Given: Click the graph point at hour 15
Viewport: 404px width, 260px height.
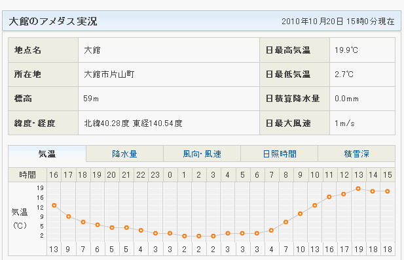Looking at the screenshot, I should [387, 191].
